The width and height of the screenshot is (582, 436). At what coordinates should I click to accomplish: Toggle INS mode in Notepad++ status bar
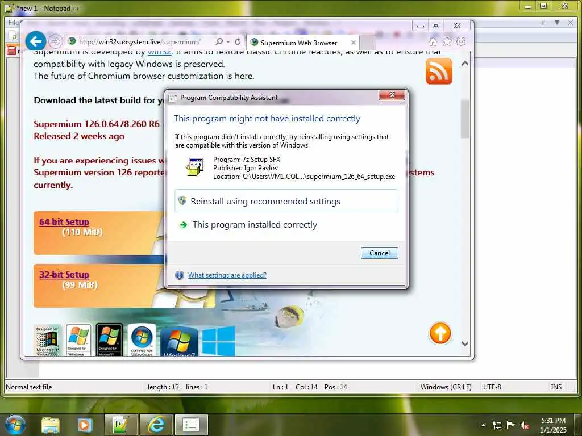point(556,387)
